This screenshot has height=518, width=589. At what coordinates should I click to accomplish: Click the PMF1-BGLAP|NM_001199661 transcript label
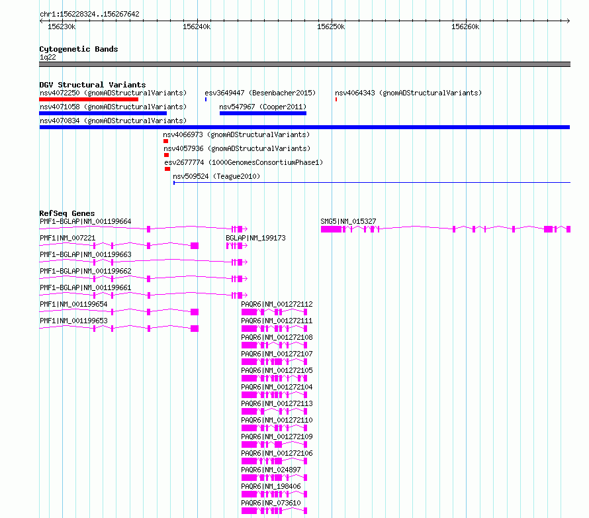(x=85, y=287)
